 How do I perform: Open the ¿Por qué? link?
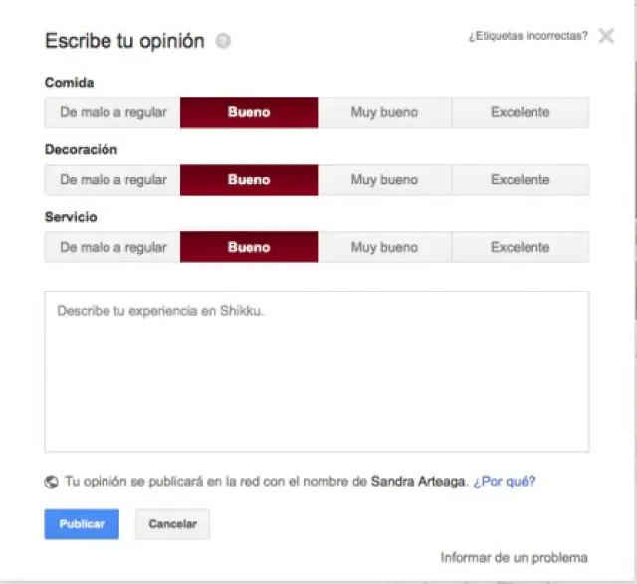tap(505, 482)
